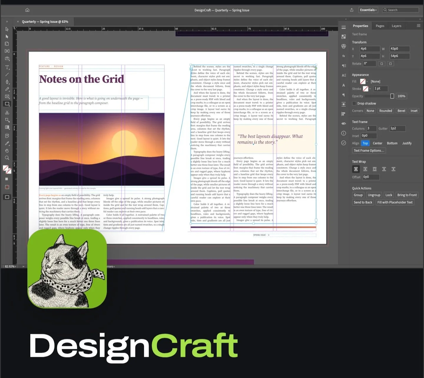Select the Properties tab

tap(360, 26)
